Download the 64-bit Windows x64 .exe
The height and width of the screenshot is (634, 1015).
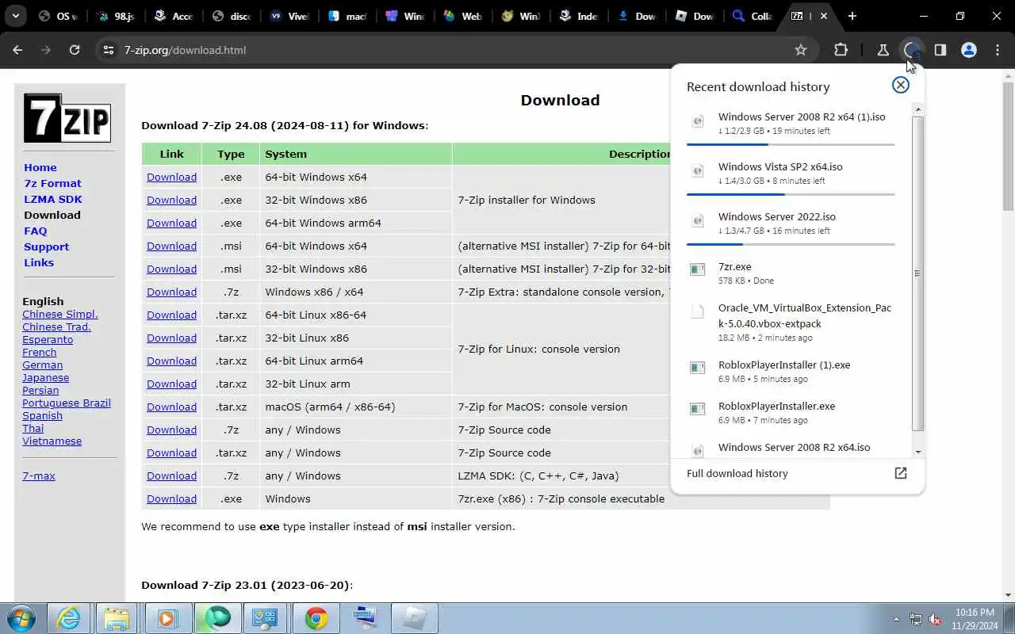coord(171,177)
